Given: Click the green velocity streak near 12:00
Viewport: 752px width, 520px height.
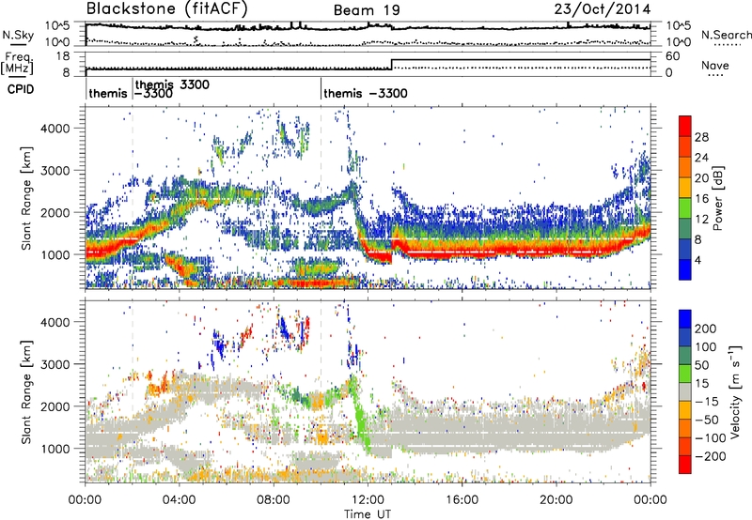Looking at the screenshot, I should (x=360, y=417).
